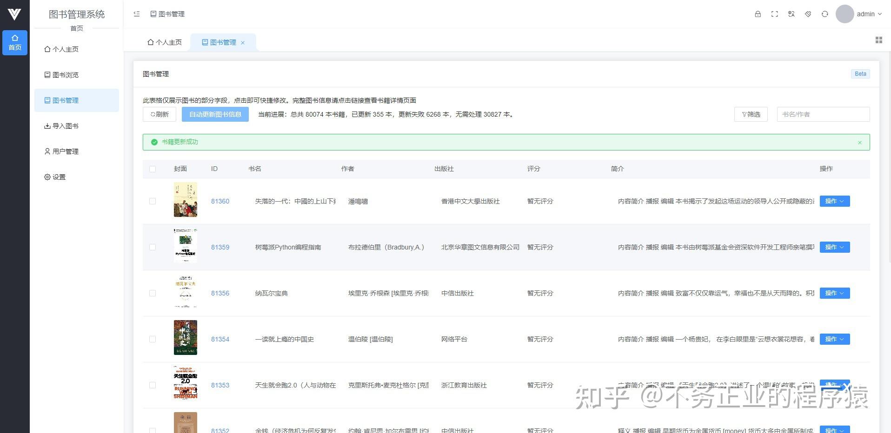Open the theme skin settings icon
The width and height of the screenshot is (891, 433).
[808, 14]
